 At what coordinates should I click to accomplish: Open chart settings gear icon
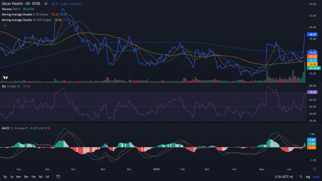(314, 169)
